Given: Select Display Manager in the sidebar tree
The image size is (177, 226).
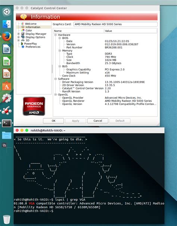Looking at the screenshot, I should click(x=36, y=34).
